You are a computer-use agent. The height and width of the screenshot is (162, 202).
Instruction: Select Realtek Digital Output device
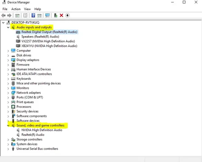[49, 32]
